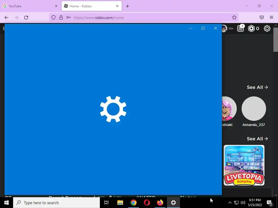
Task: Open the network status tray icon
Action: click(x=236, y=203)
